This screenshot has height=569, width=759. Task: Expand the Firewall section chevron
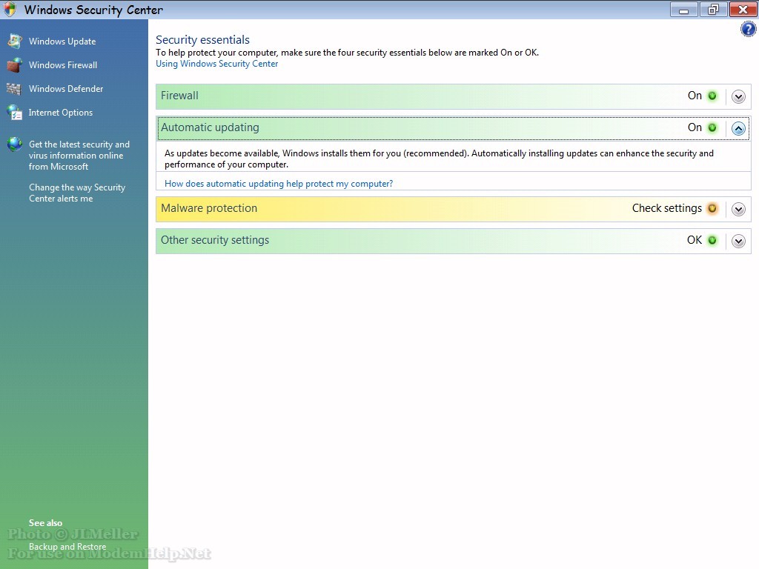point(738,97)
